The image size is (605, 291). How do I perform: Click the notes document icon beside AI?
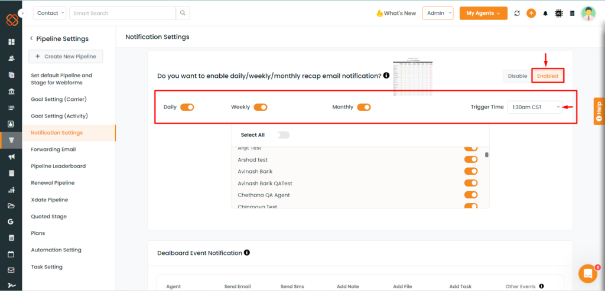[x=572, y=13]
